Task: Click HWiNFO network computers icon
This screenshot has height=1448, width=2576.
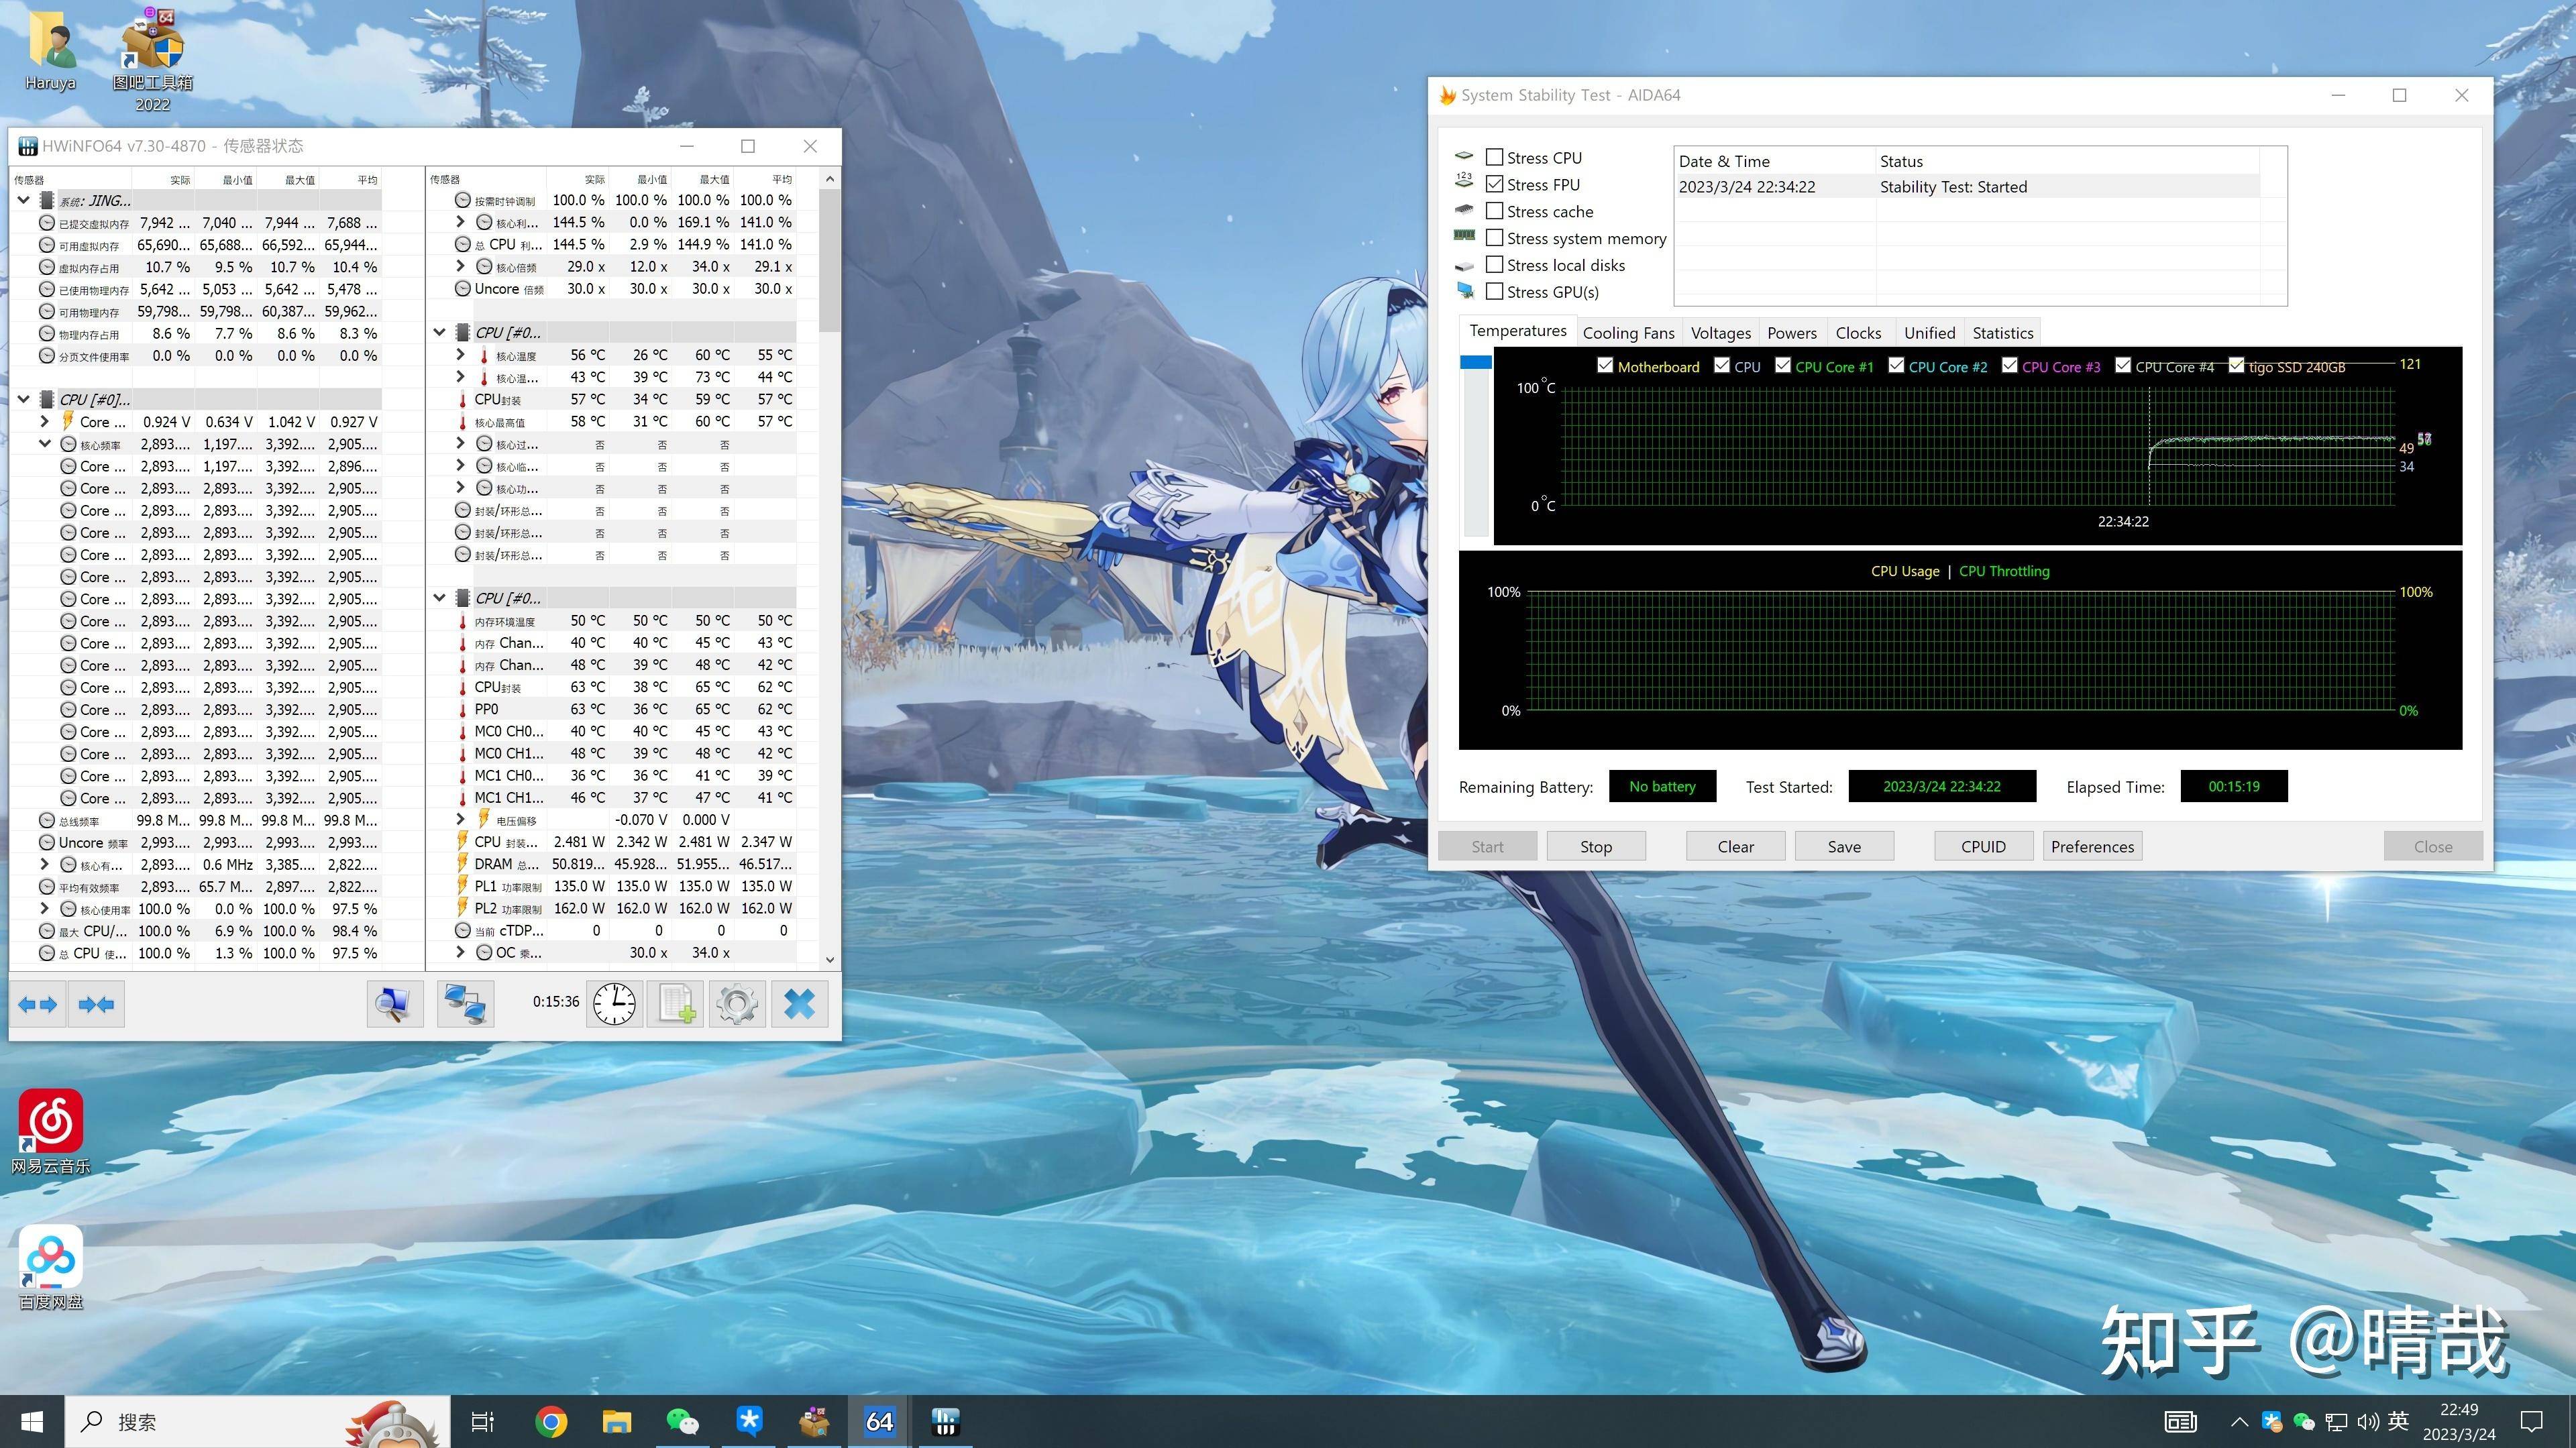Action: pyautogui.click(x=465, y=1004)
